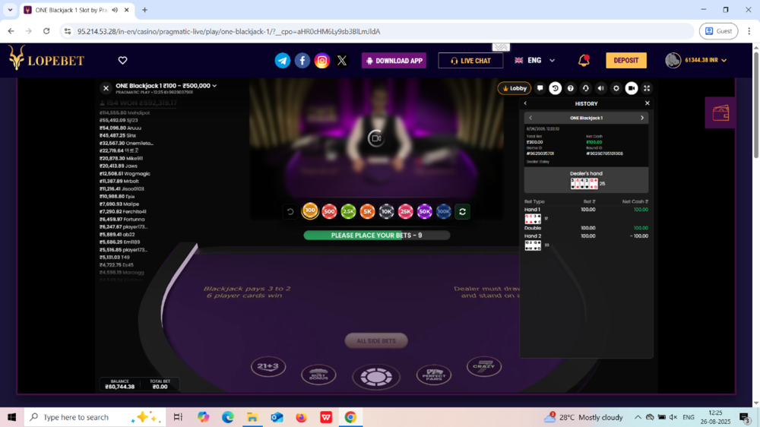Open File Explorer from taskbar
The width and height of the screenshot is (760, 427).
pos(252,417)
